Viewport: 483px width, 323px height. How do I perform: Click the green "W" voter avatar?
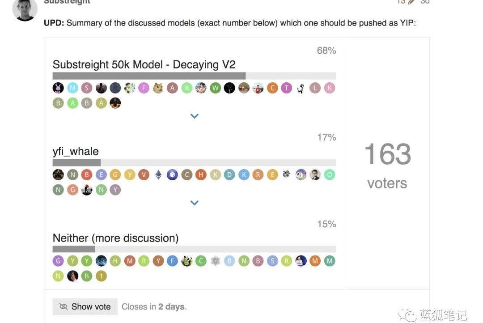[215, 88]
